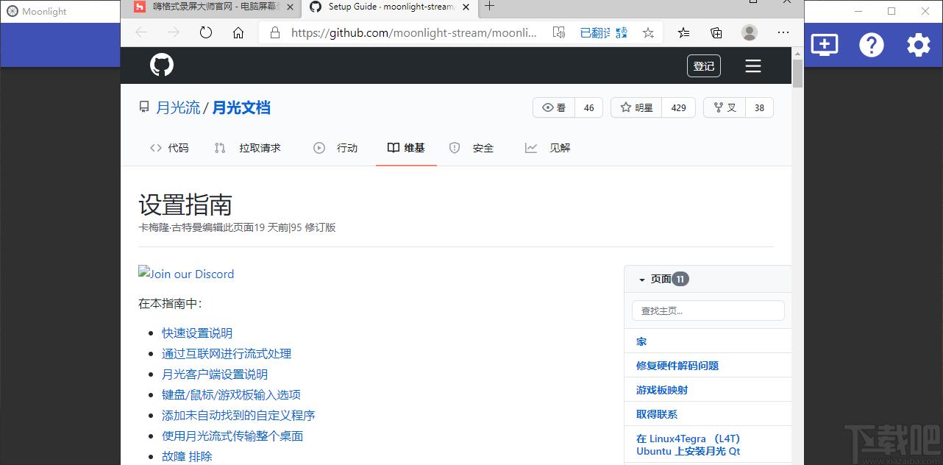Viewport: 943px width, 465px height.
Task: Open the 代码 code tab
Action: tap(169, 148)
